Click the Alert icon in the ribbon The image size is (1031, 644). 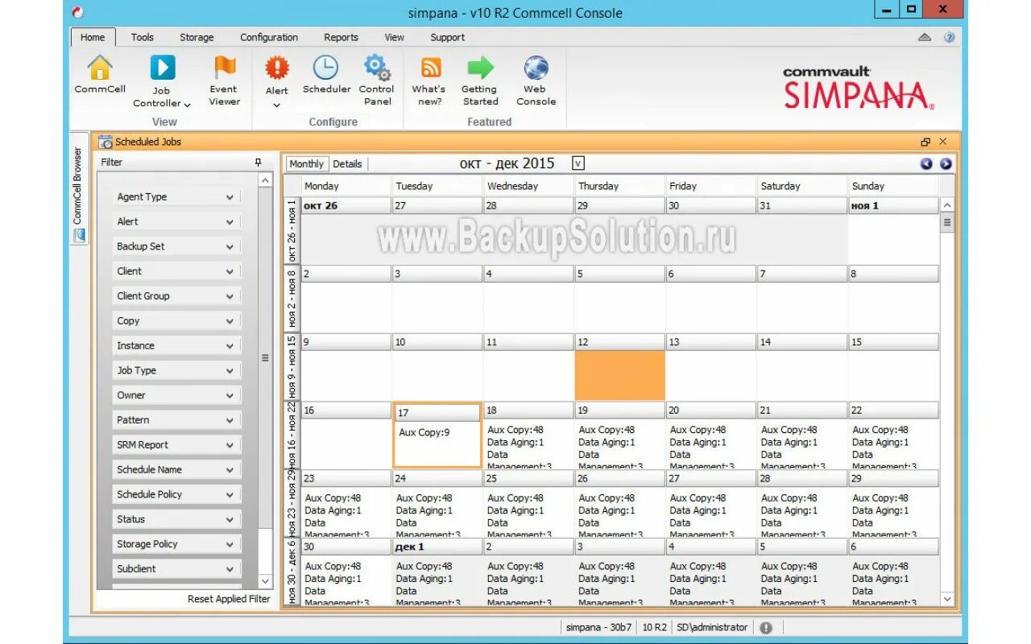tap(276, 68)
